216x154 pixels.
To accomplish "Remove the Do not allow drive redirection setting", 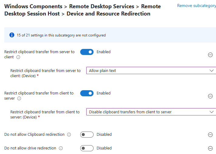I will pyautogui.click(x=210, y=148).
